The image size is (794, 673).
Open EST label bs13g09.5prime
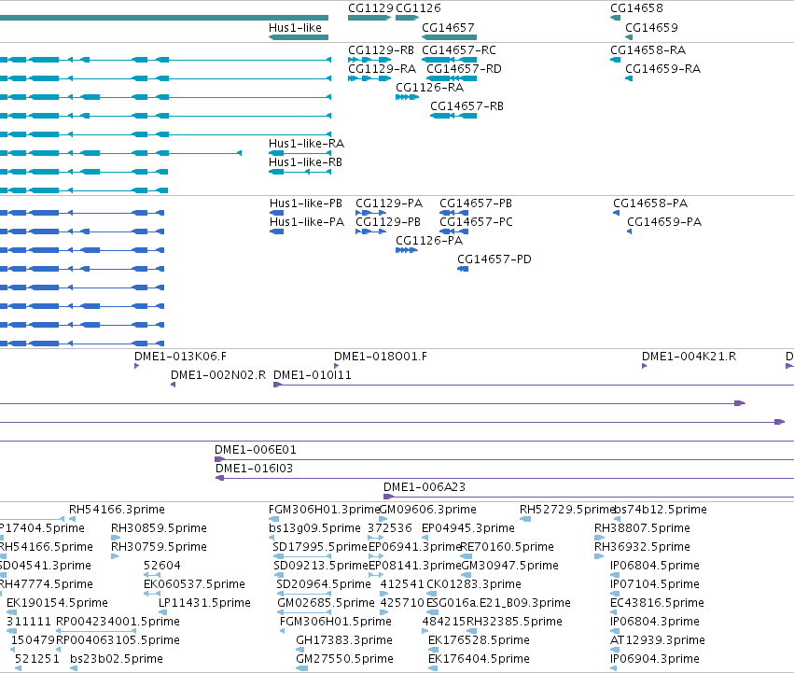pyautogui.click(x=314, y=528)
